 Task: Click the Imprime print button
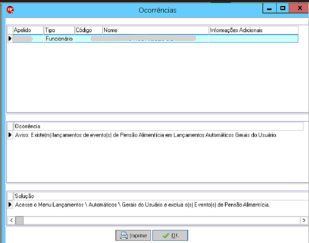click(x=133, y=235)
